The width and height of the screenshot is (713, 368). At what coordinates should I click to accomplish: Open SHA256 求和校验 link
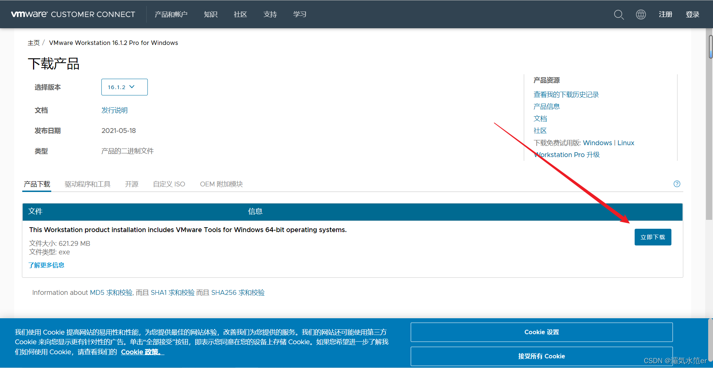click(238, 293)
